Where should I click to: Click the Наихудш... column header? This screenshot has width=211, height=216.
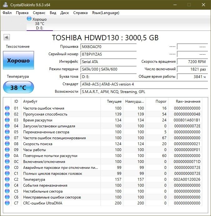134,101
